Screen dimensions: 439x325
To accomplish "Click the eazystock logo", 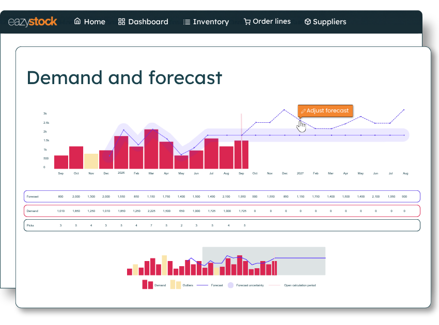I will click(x=33, y=22).
